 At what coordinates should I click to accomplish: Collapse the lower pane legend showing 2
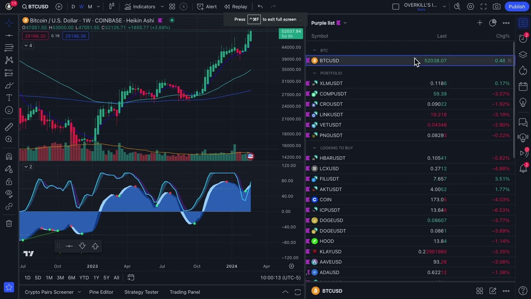click(28, 167)
